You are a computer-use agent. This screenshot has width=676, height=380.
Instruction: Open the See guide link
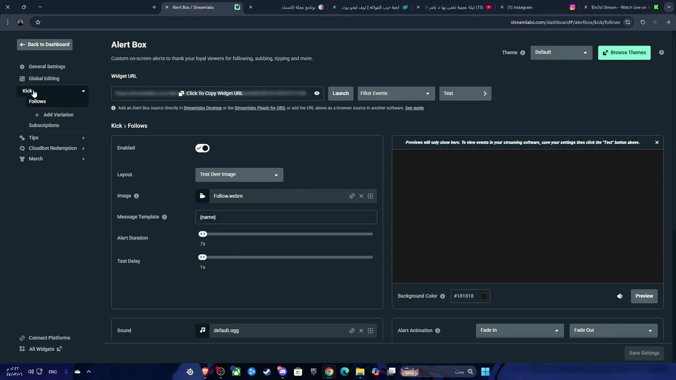pyautogui.click(x=415, y=108)
